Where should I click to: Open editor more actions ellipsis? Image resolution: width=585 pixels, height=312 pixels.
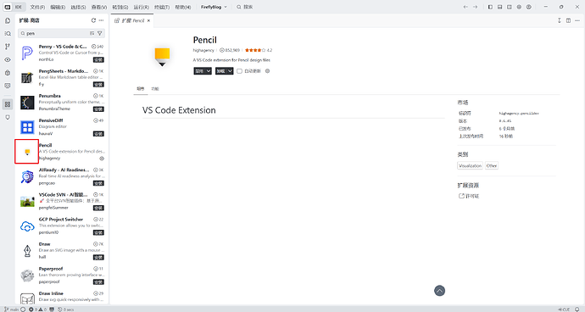577,20
